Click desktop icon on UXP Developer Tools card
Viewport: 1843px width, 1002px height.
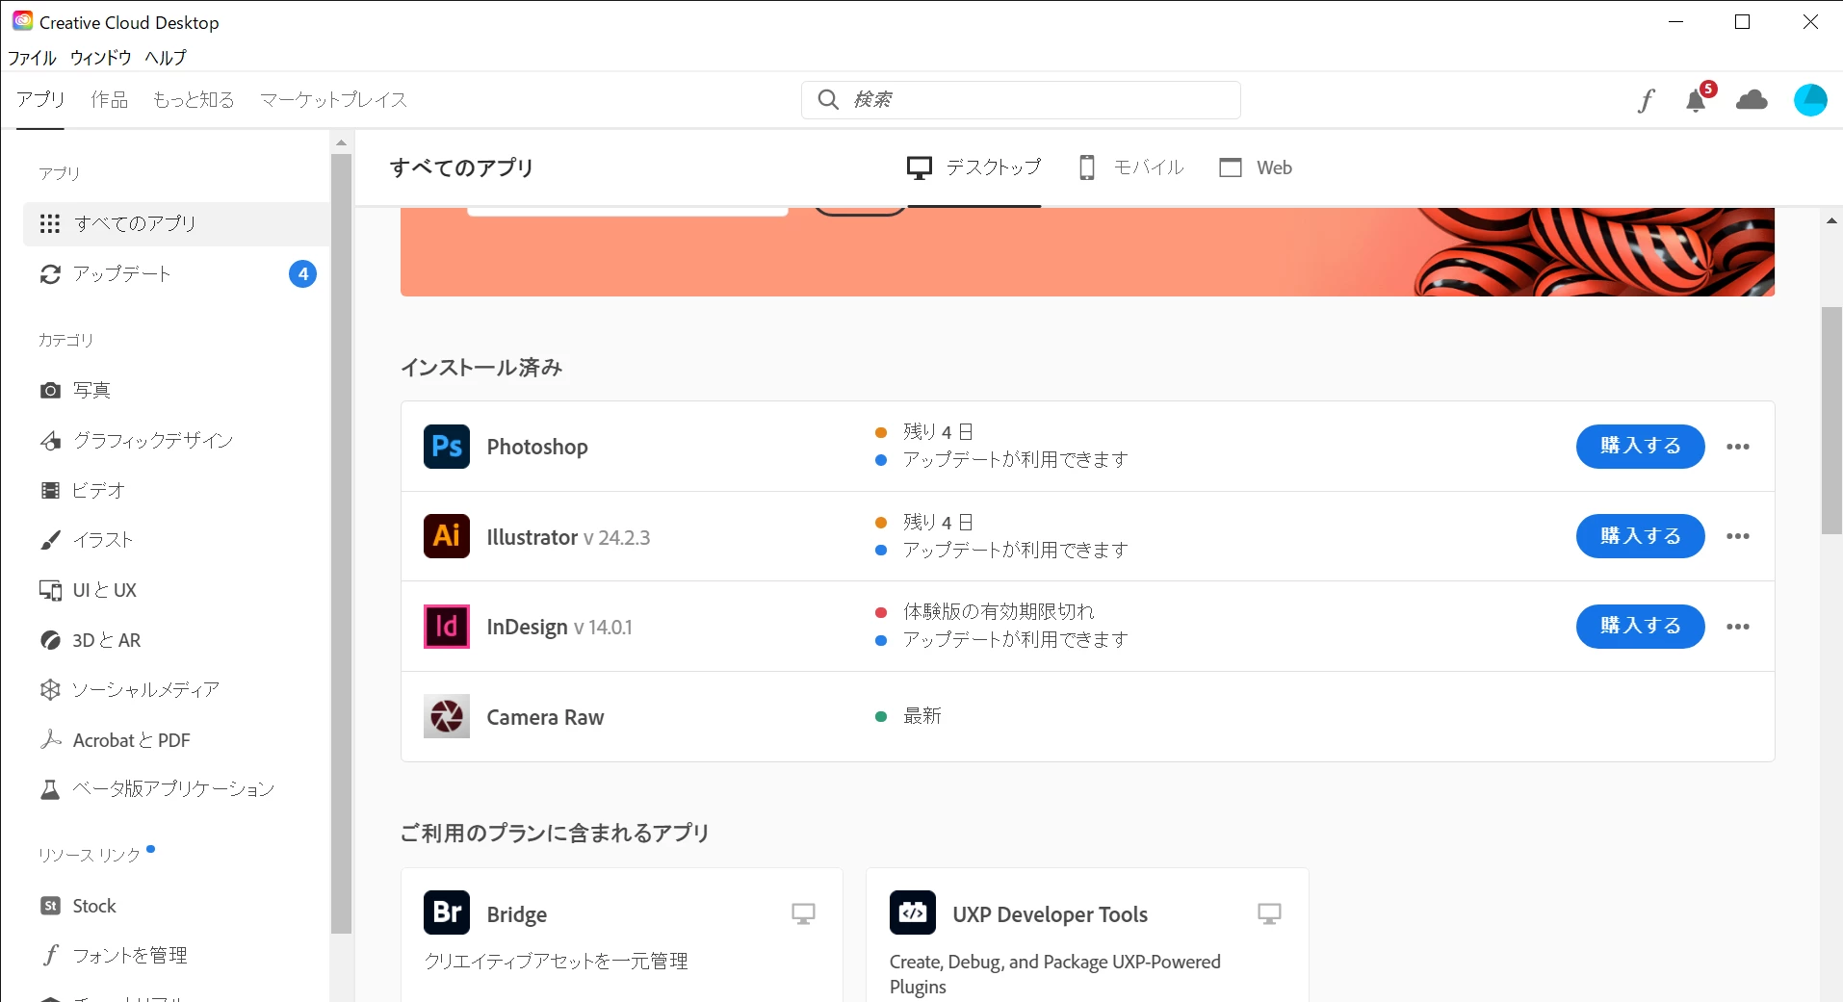pyautogui.click(x=1269, y=913)
